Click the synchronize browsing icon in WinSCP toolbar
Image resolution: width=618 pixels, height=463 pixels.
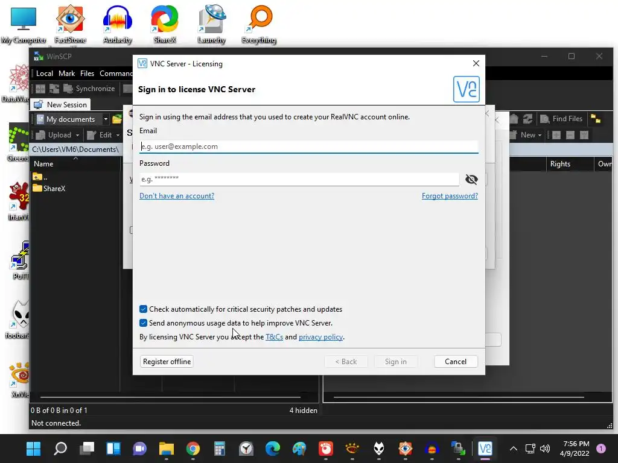coord(54,89)
